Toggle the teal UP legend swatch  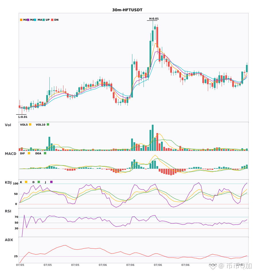point(44,20)
